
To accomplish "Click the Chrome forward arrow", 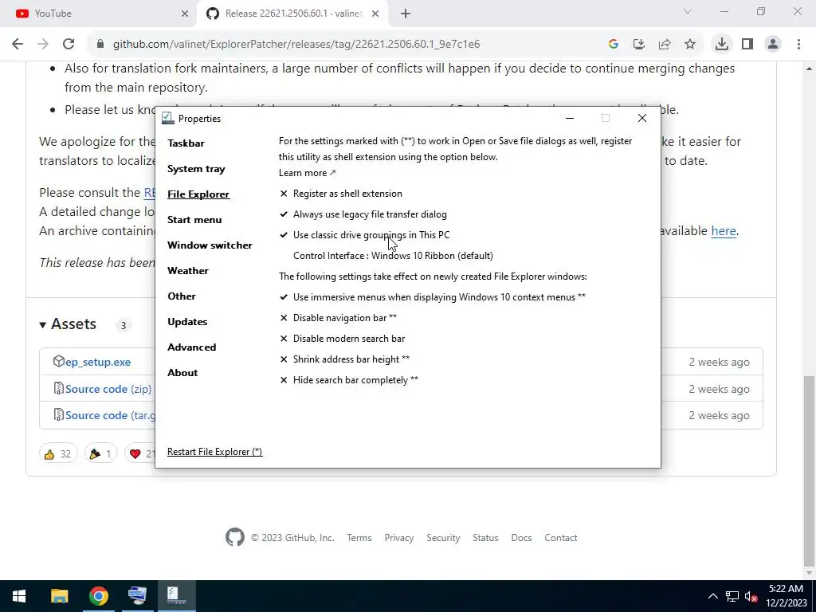I will [43, 45].
